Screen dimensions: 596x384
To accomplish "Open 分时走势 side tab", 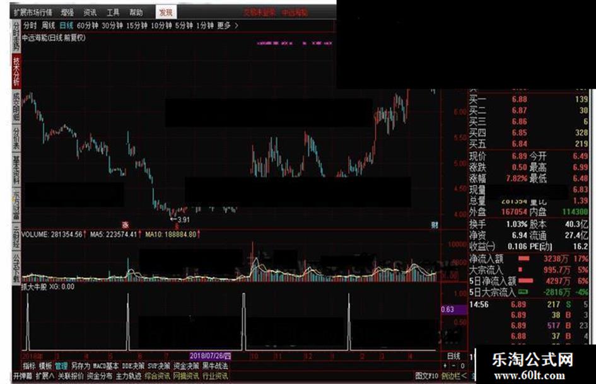I will pos(16,36).
